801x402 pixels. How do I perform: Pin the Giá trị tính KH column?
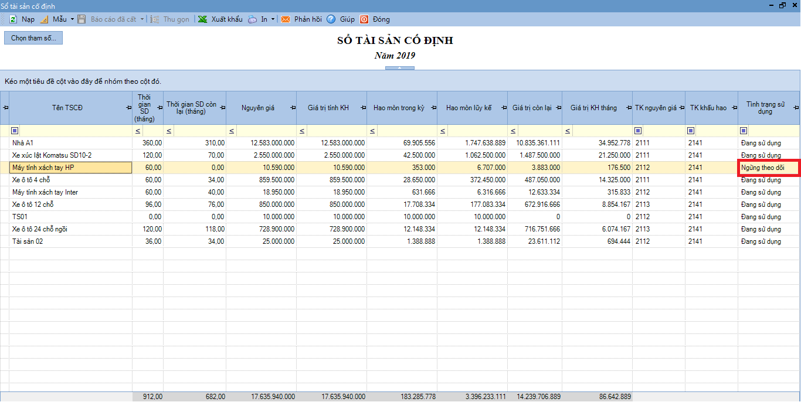pyautogui.click(x=363, y=108)
